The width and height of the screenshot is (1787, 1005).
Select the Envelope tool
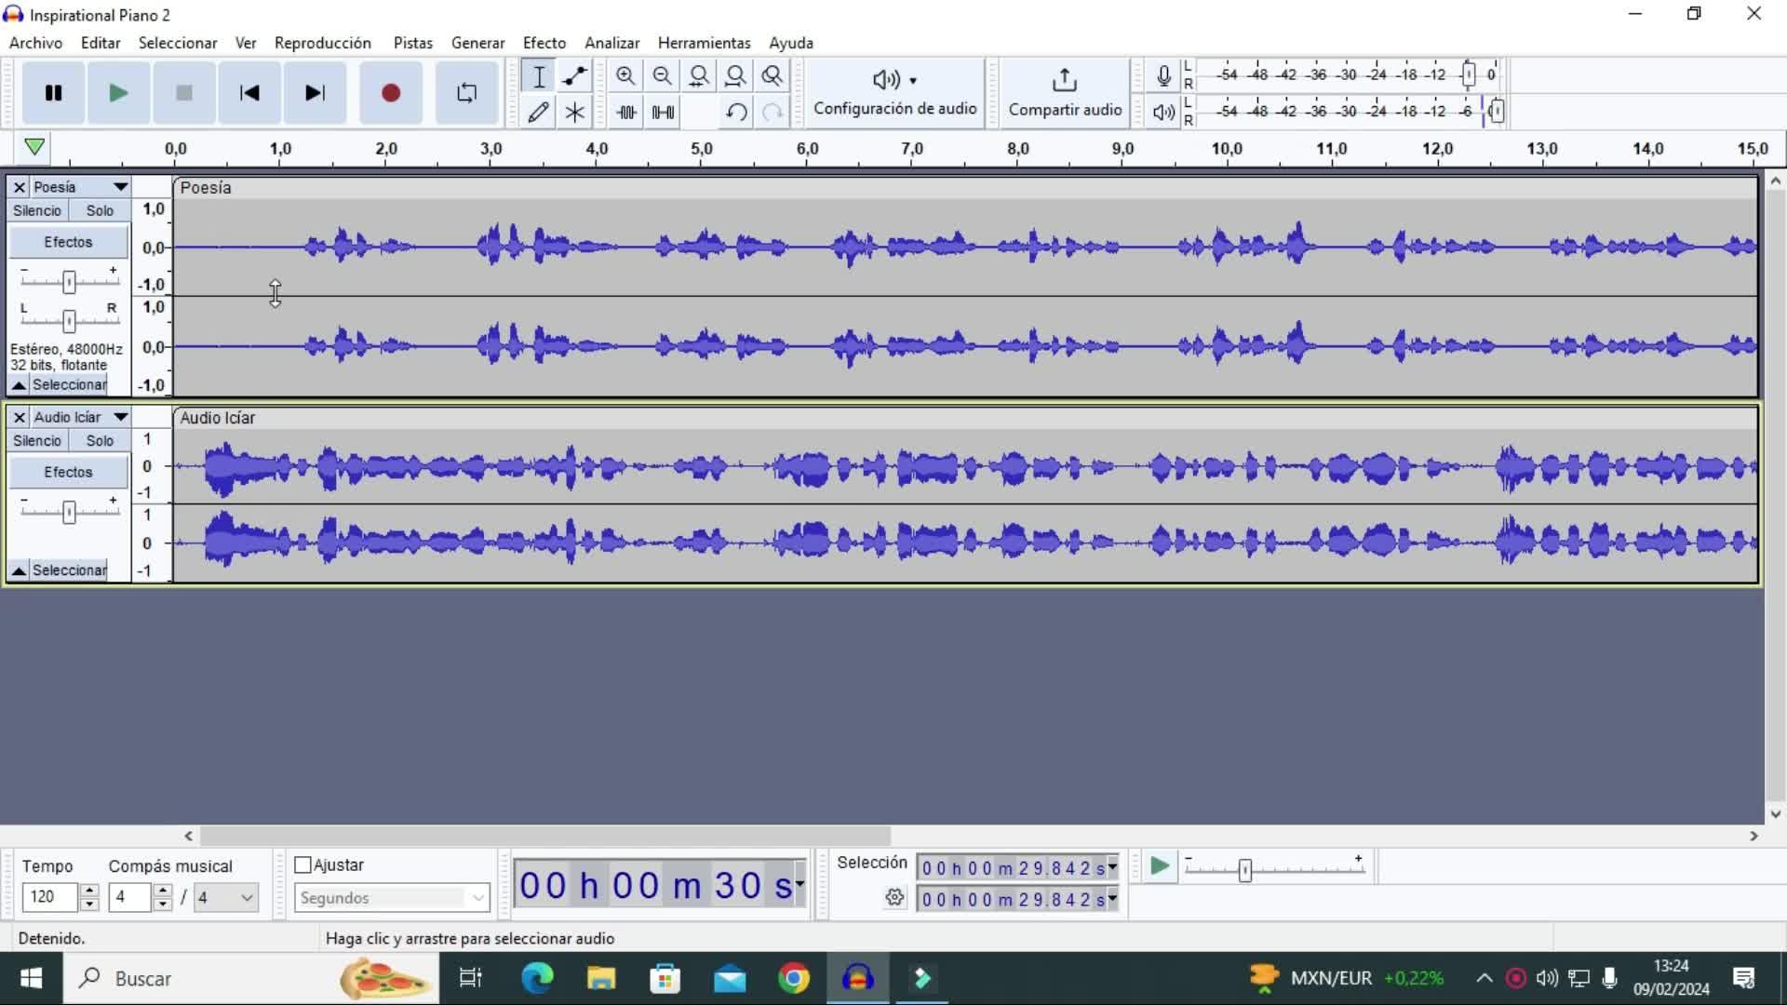tap(574, 76)
